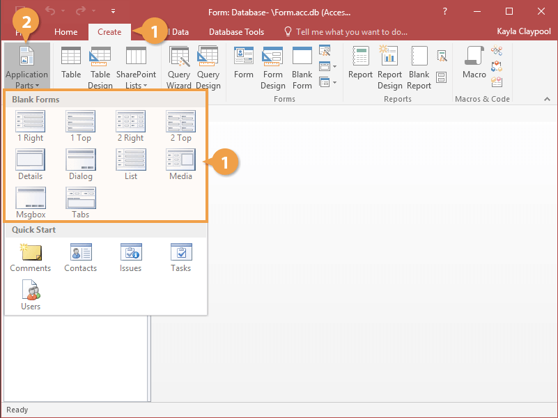This screenshot has height=418, width=558.
Task: Add the Issues Quick Start part
Action: (130, 258)
